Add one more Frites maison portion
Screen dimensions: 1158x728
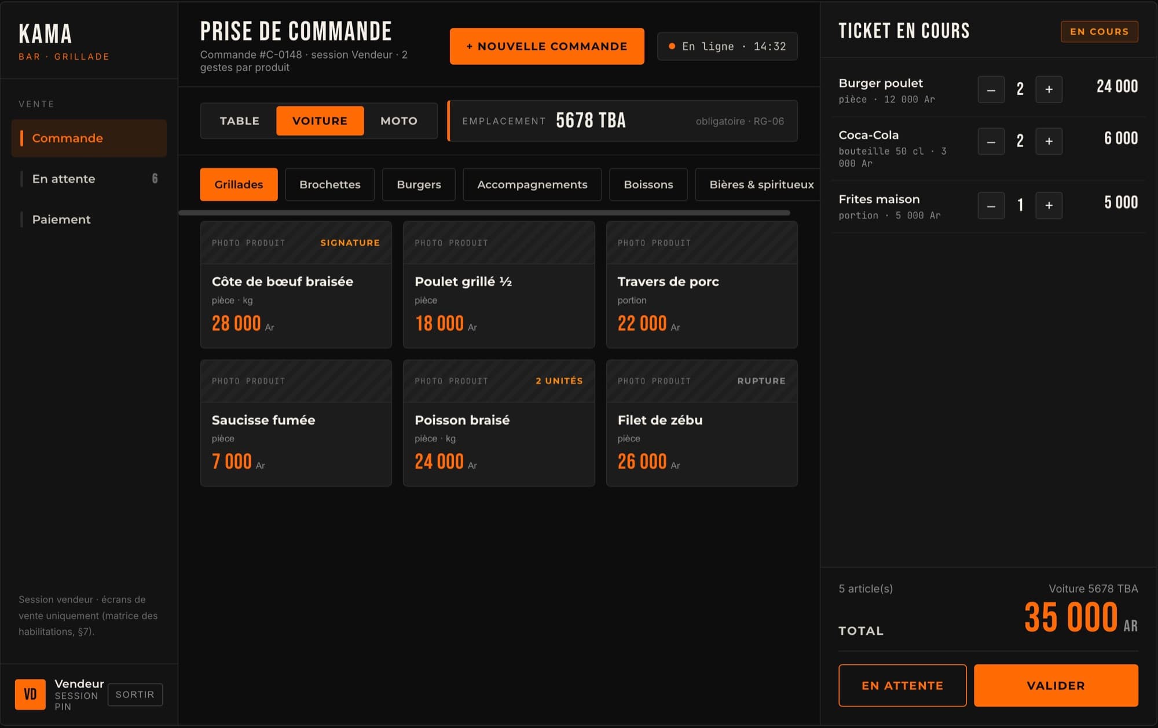(x=1049, y=206)
